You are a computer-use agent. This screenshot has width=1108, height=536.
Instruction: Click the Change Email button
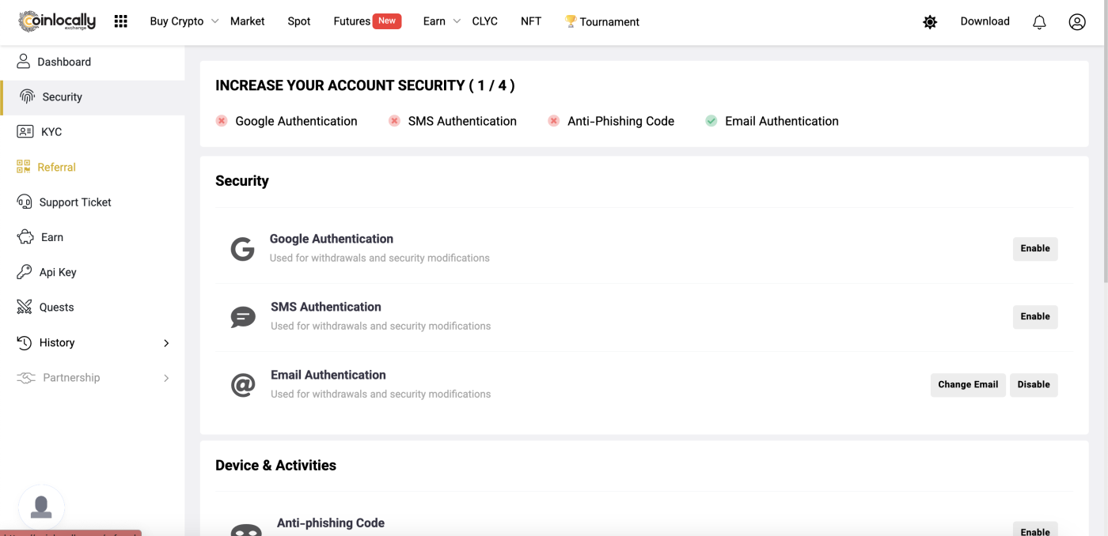pos(967,385)
